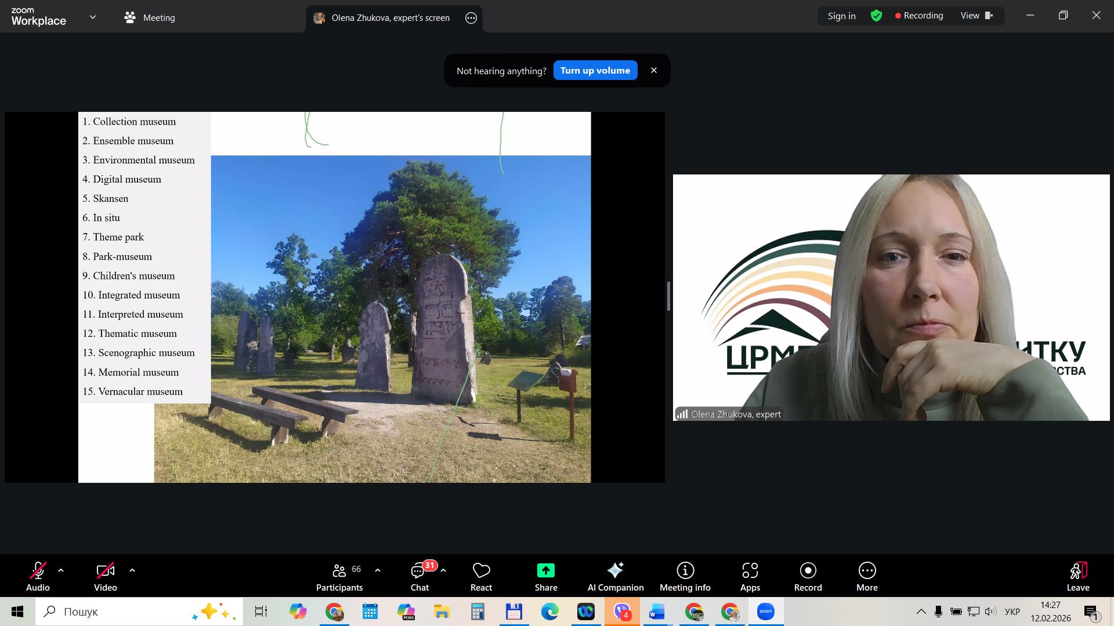Open the React emoji panel

[x=481, y=577]
